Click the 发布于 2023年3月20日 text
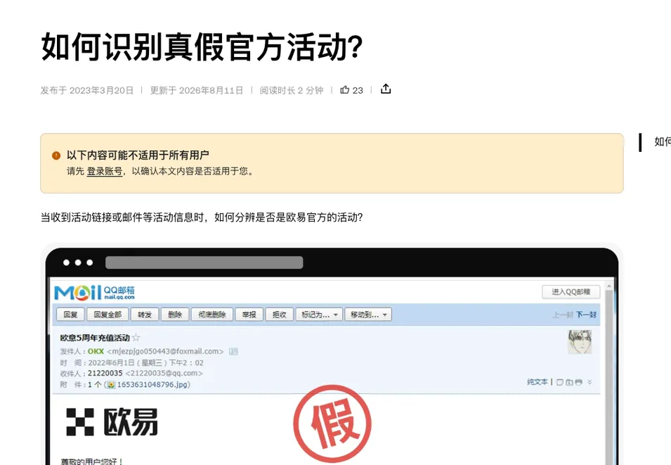The image size is (671, 465). click(87, 90)
